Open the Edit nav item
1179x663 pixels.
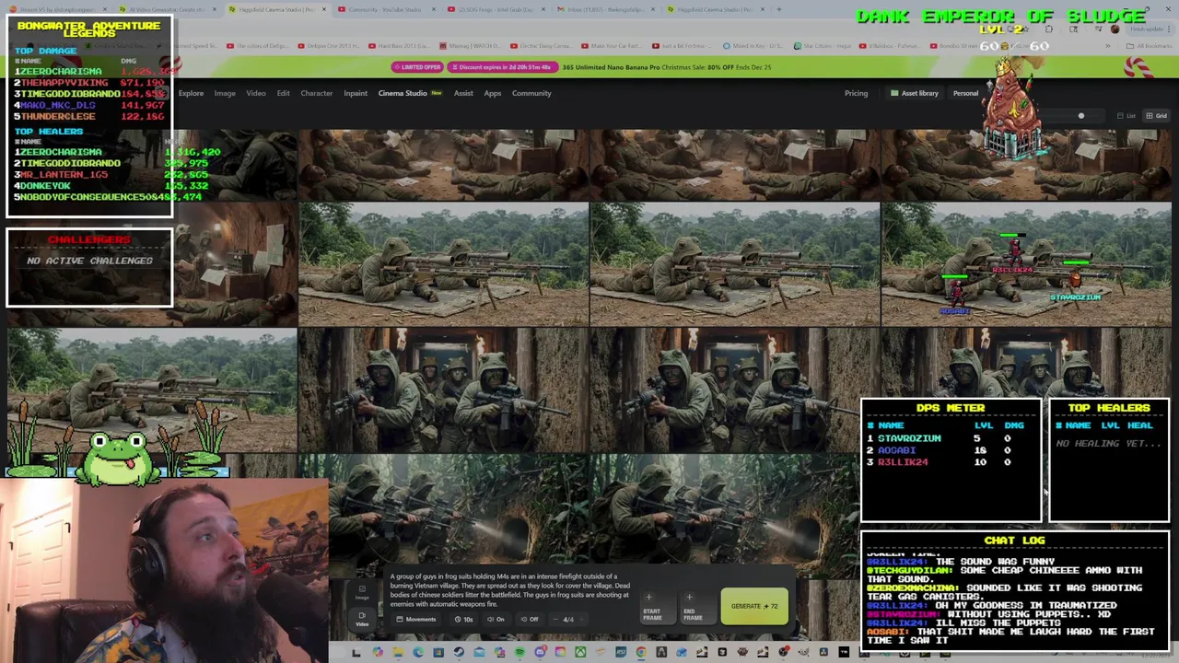(283, 93)
